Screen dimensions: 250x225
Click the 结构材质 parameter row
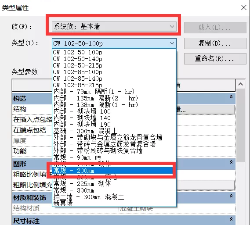(124, 208)
